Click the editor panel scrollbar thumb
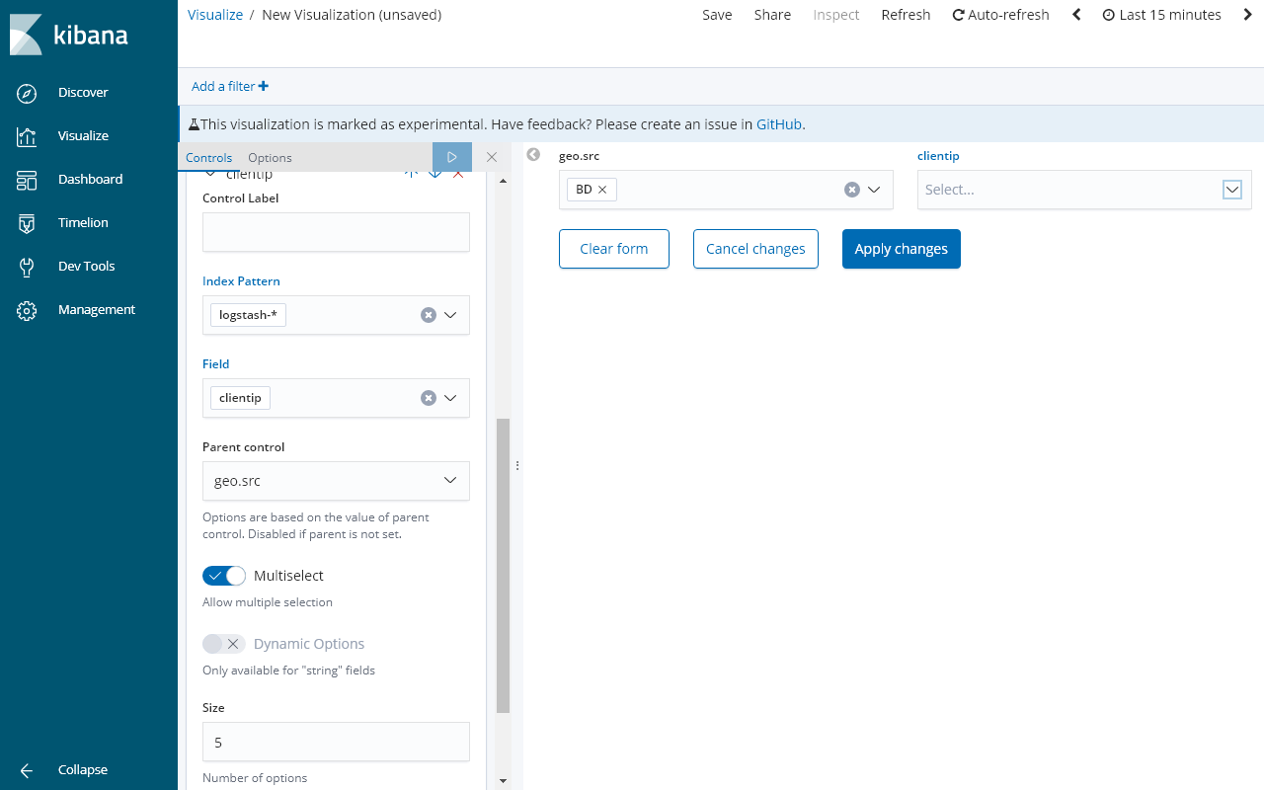The image size is (1264, 790). pyautogui.click(x=503, y=565)
